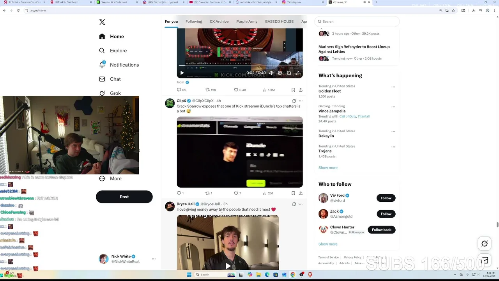Like the post with 6.4K likes
This screenshot has height=281, width=499.
click(240, 90)
